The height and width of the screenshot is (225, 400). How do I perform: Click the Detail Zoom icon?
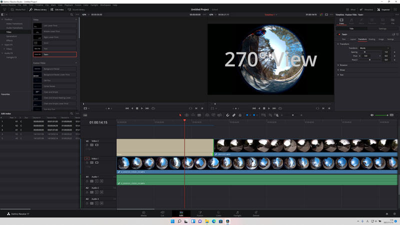(x=270, y=115)
